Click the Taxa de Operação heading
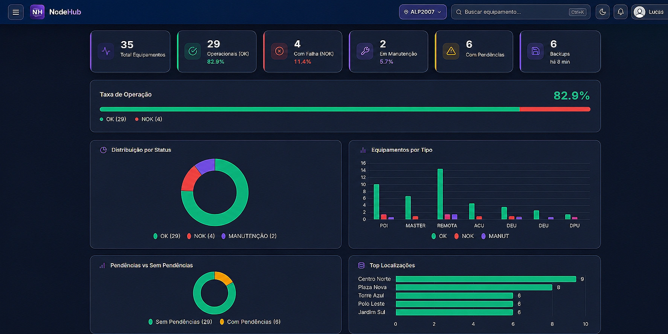 [125, 95]
